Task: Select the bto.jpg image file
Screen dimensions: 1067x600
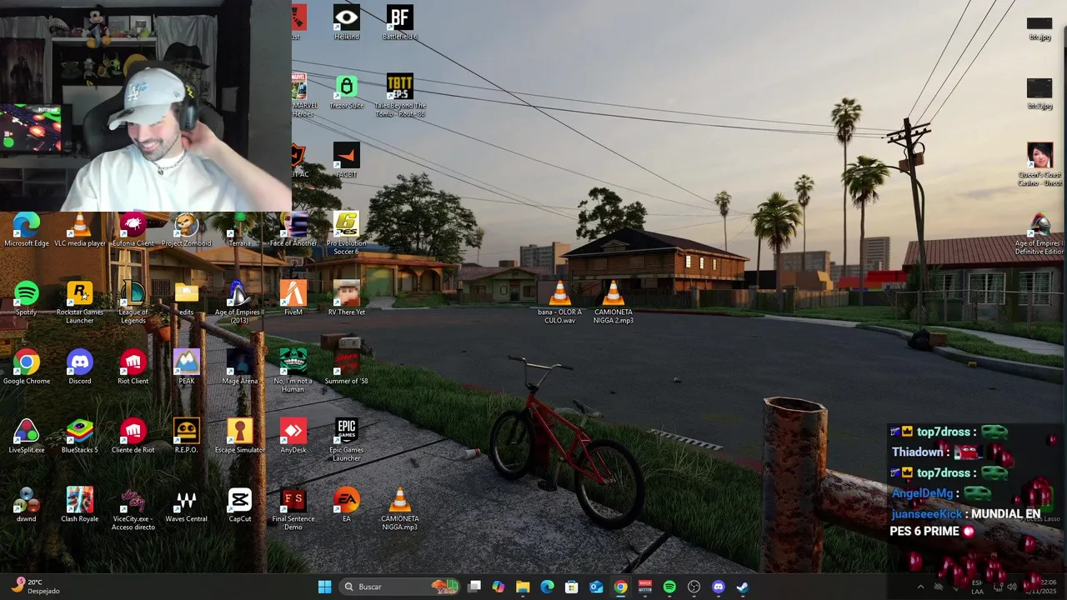Action: (1039, 27)
